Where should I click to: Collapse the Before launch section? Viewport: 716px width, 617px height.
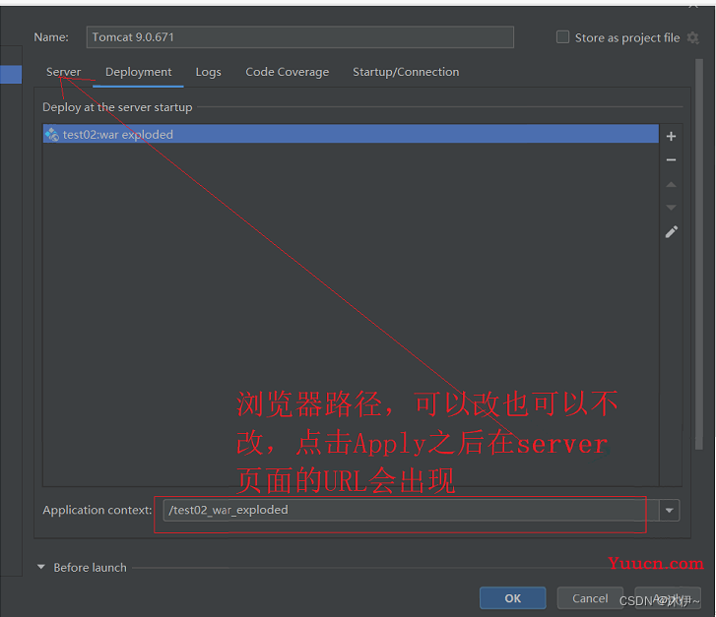tap(41, 567)
